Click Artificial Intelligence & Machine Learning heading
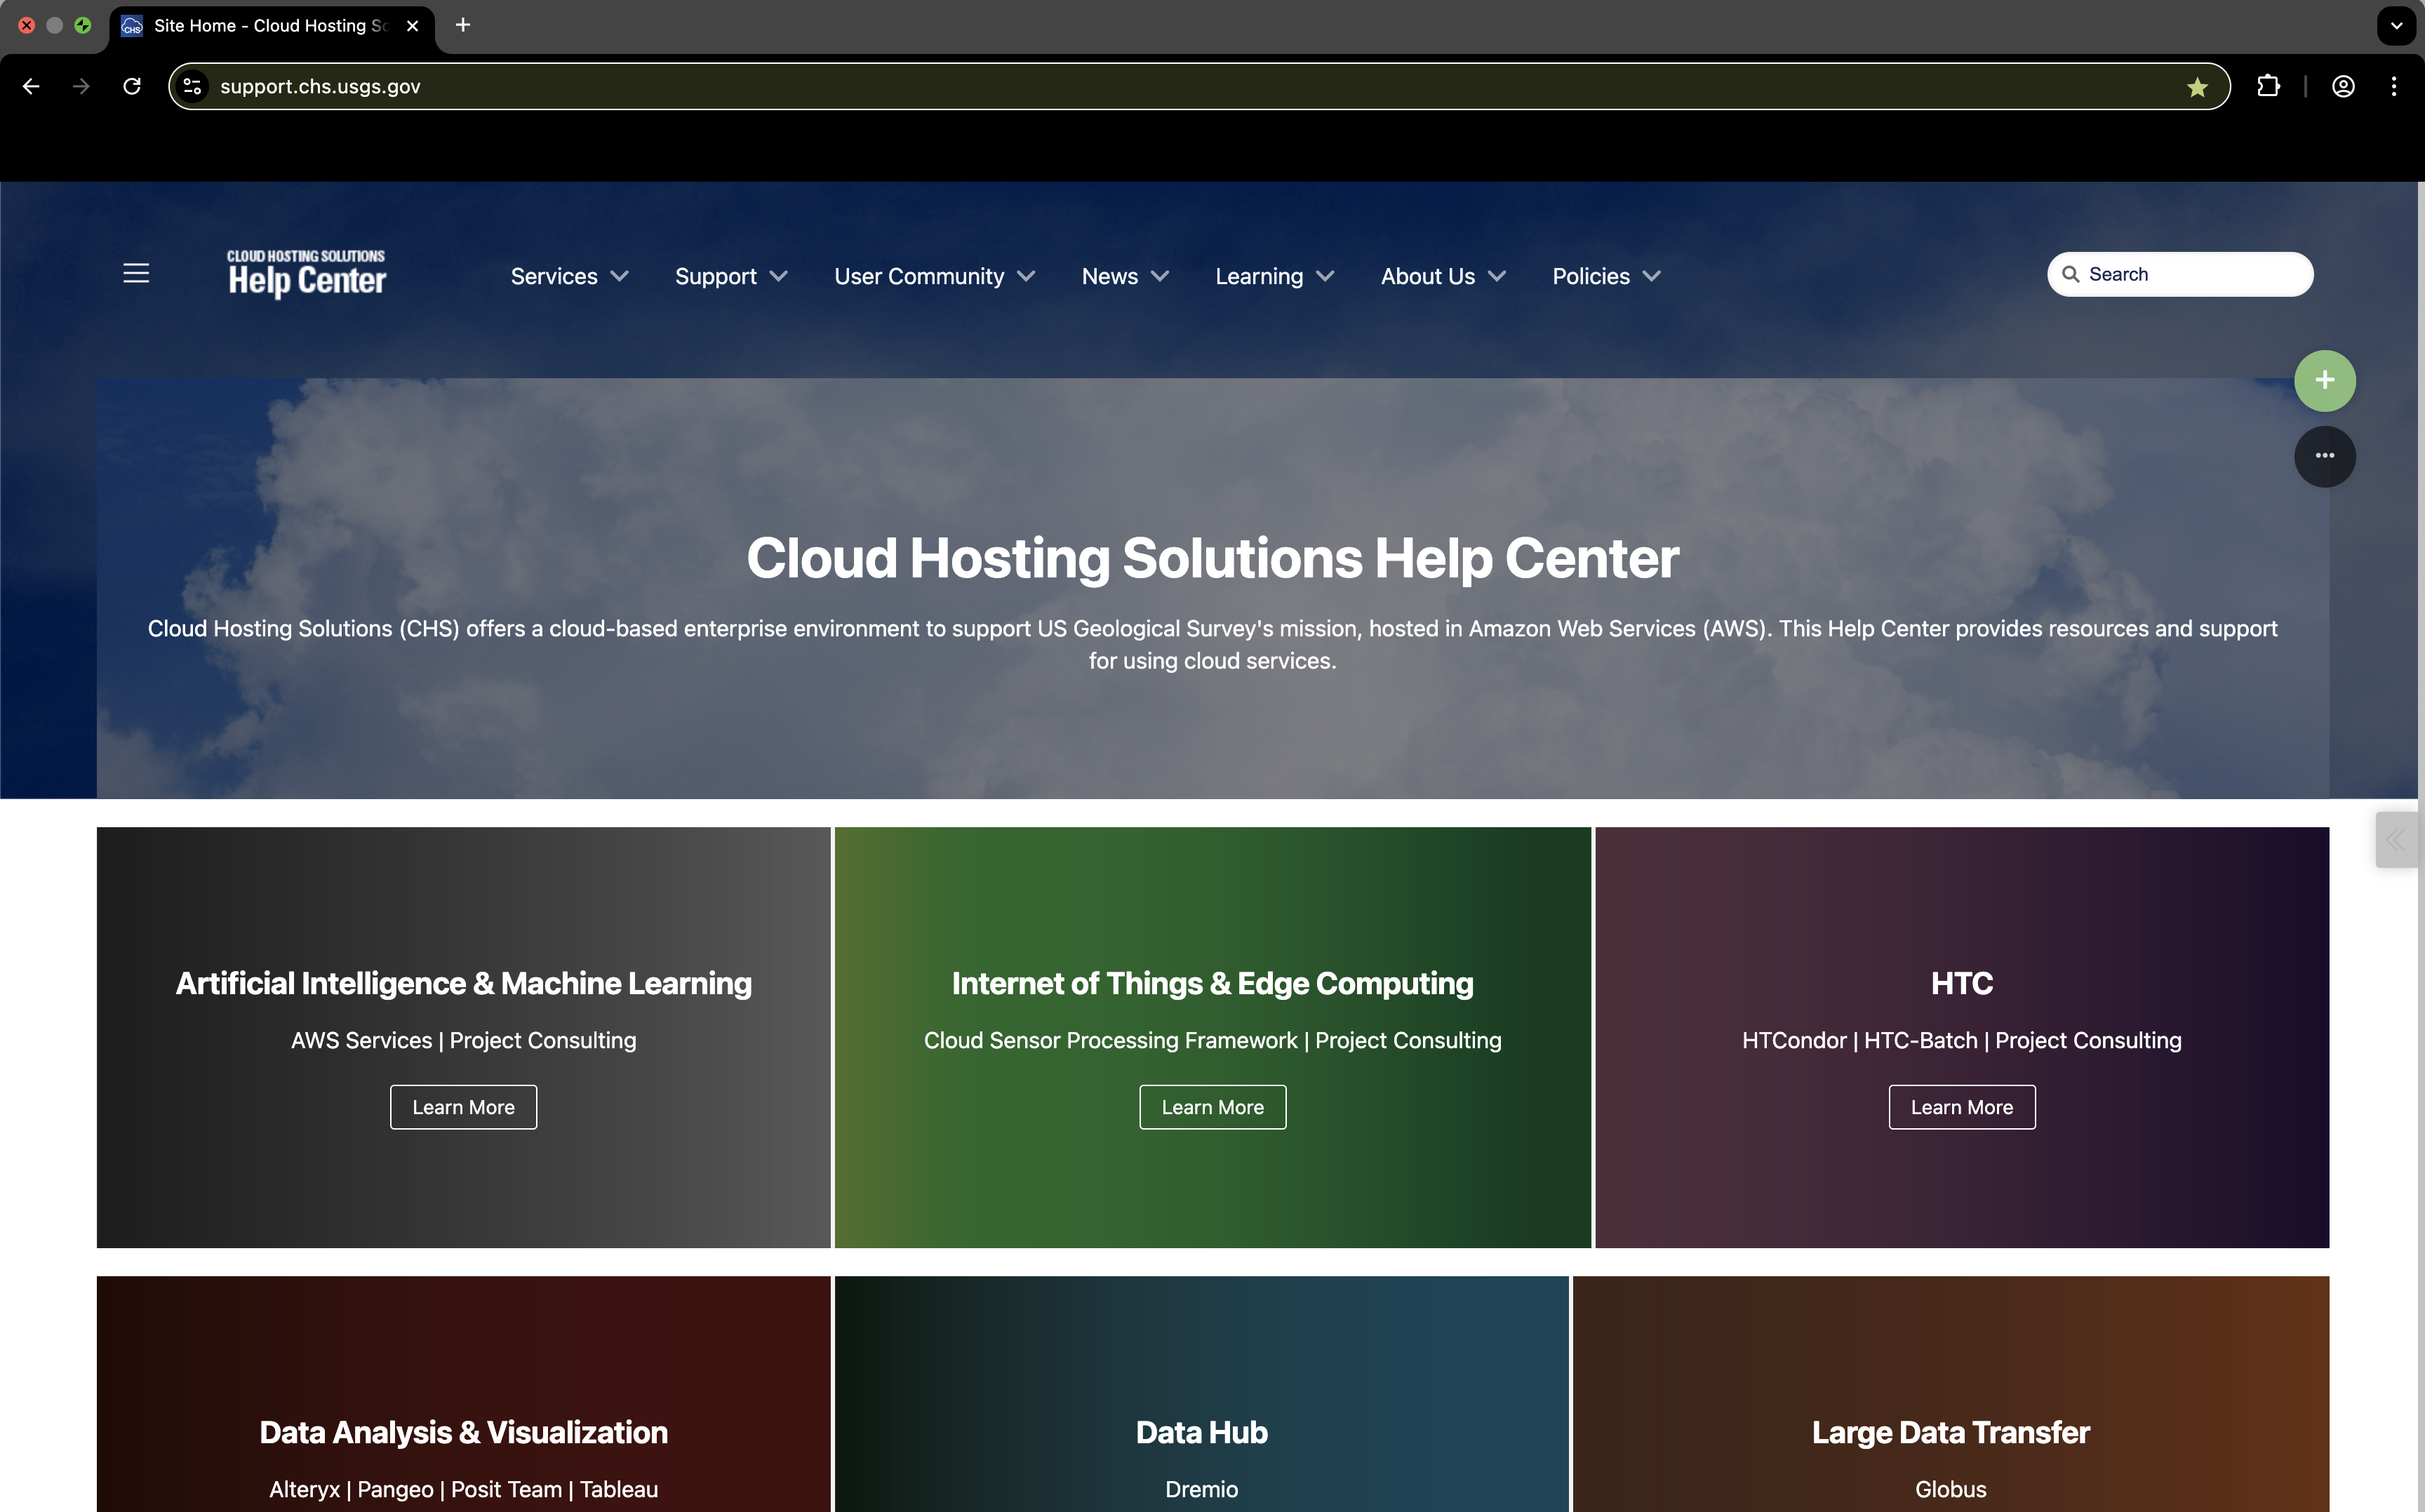The image size is (2425, 1512). [x=463, y=983]
